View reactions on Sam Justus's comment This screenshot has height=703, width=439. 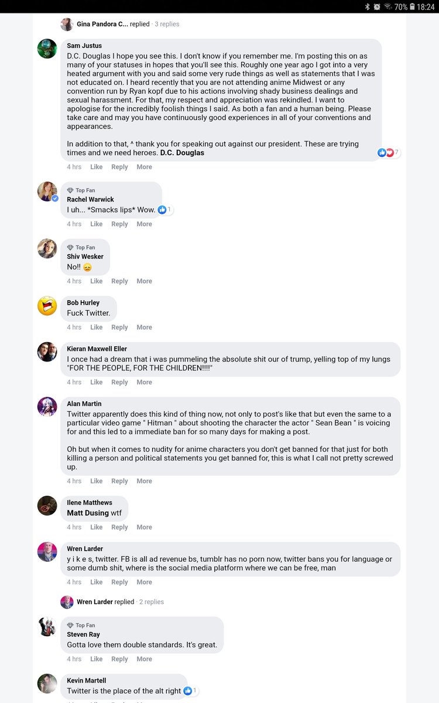[389, 152]
